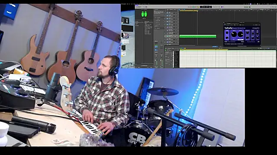Click the left channel strip pan knob
Viewport: 277px width, 155px height.
156,56
